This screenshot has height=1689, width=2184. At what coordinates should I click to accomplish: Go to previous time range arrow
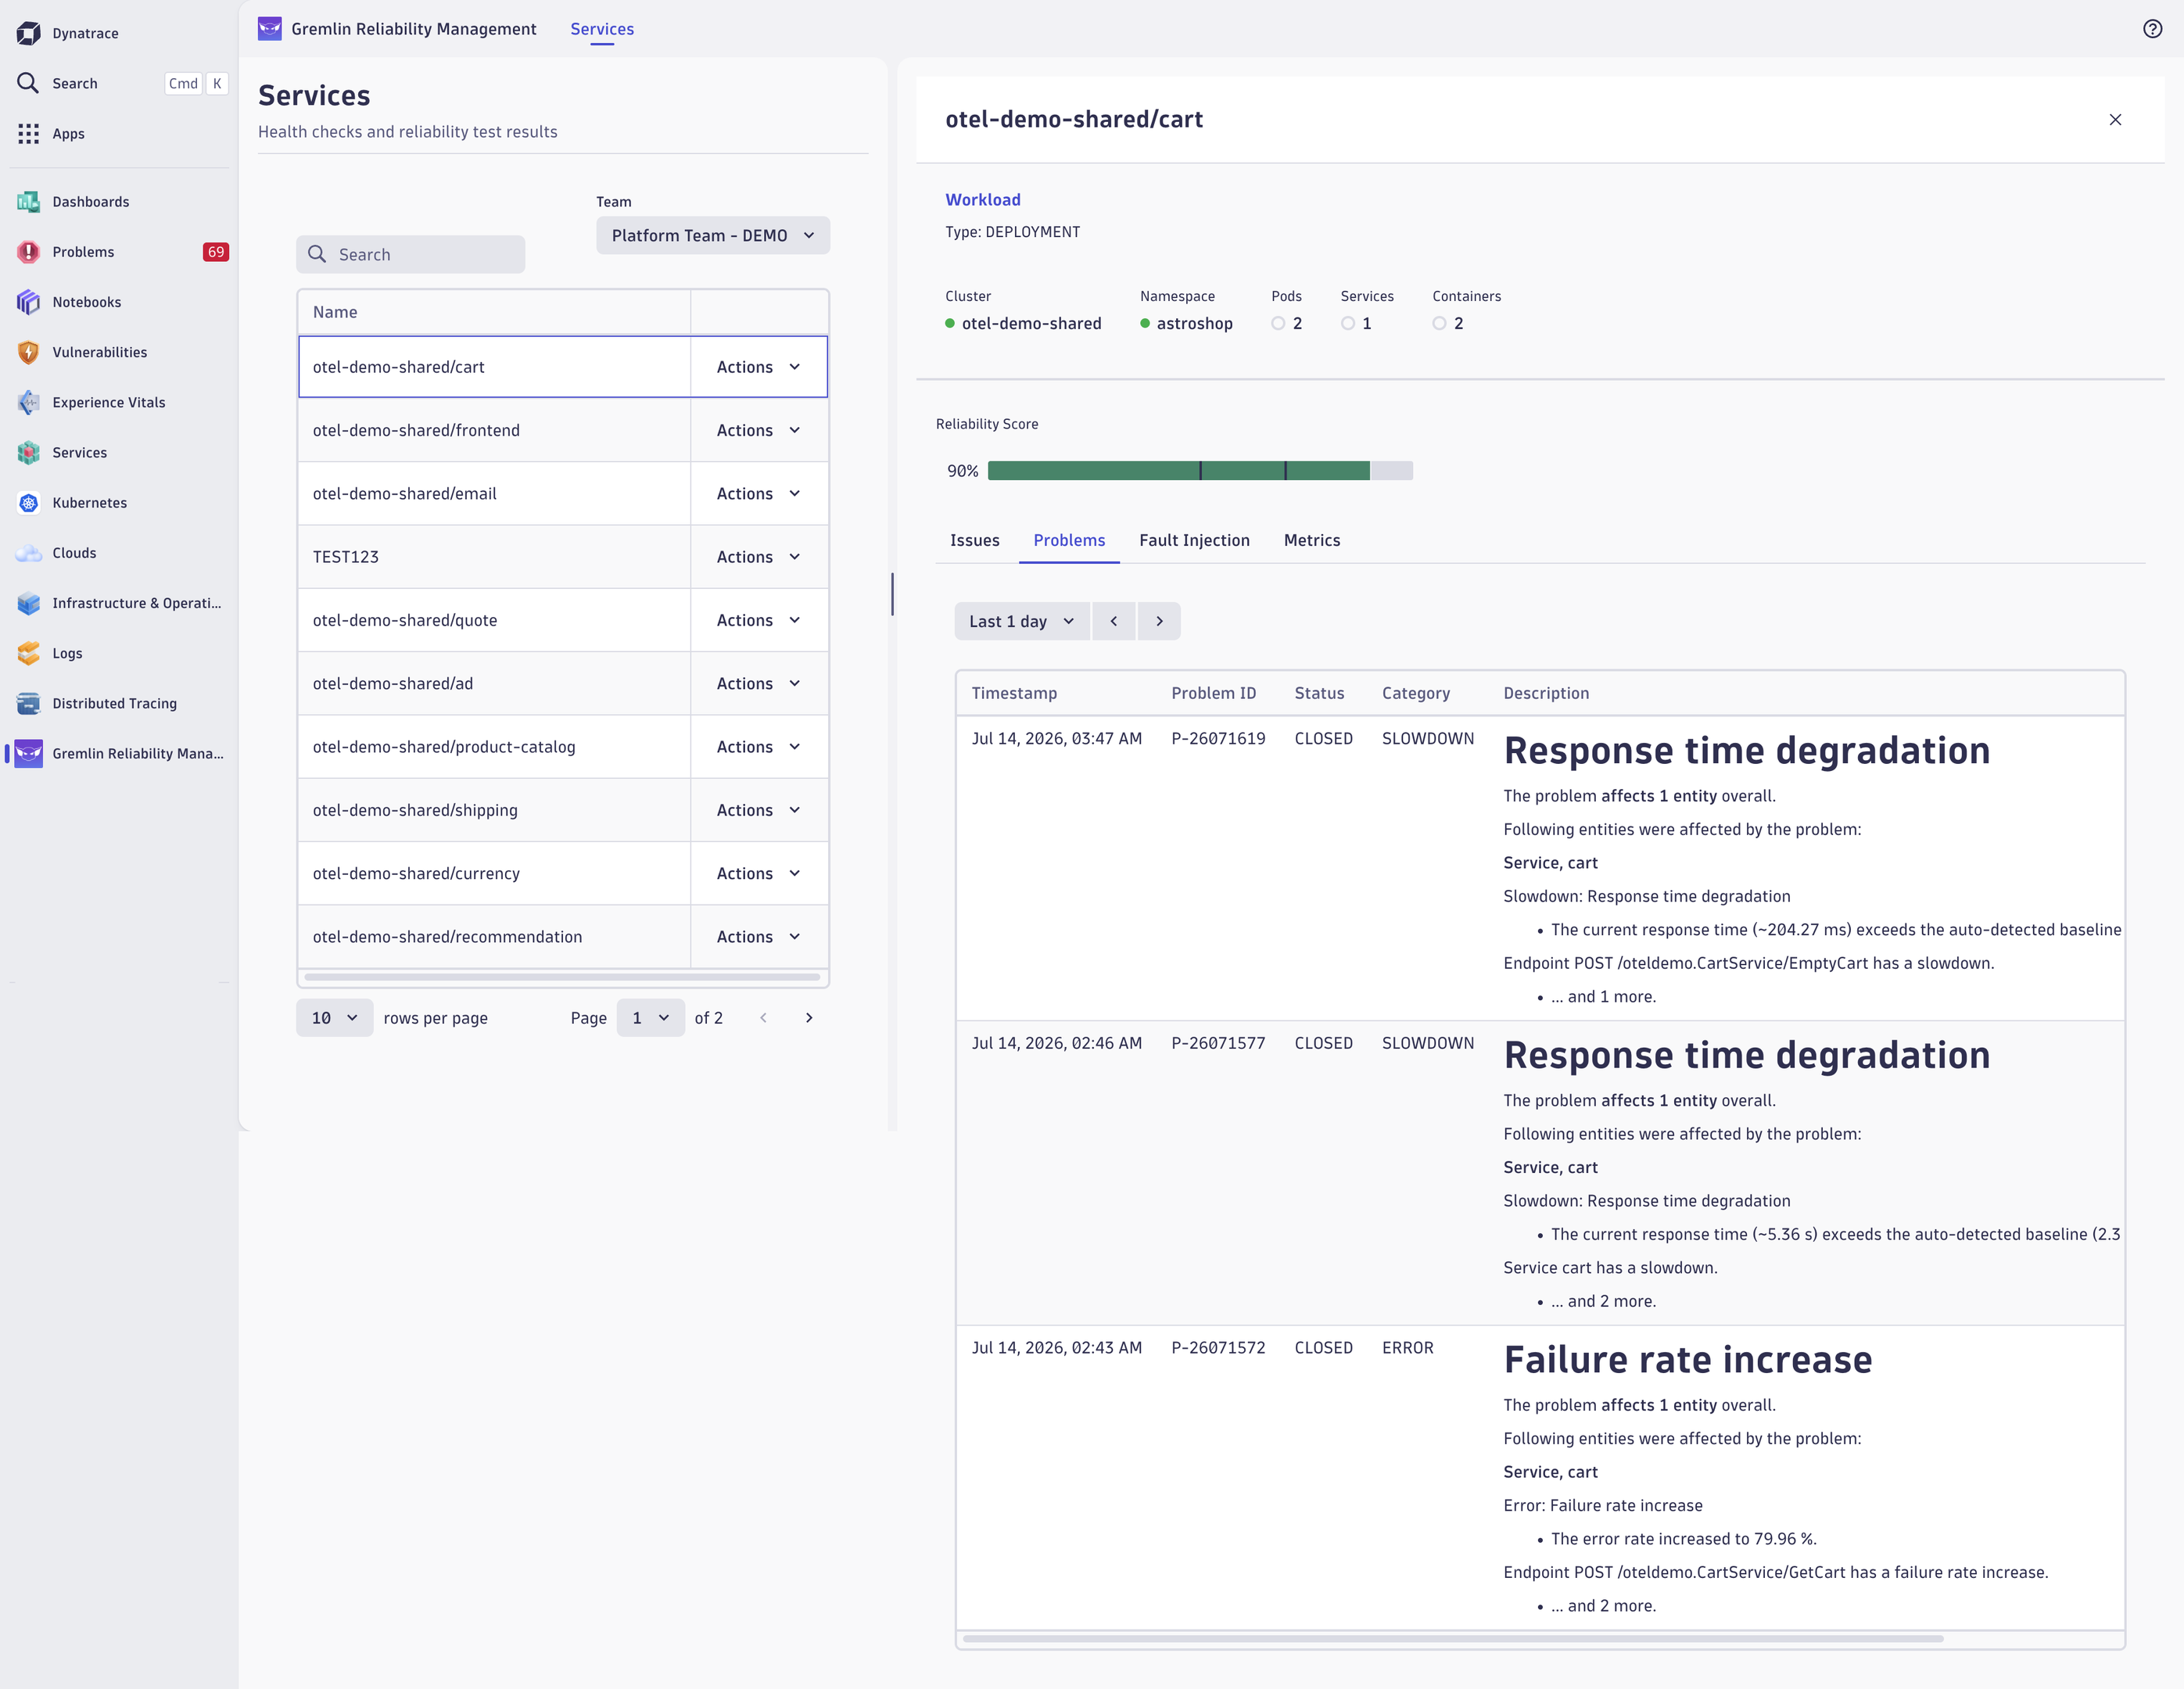(1113, 620)
